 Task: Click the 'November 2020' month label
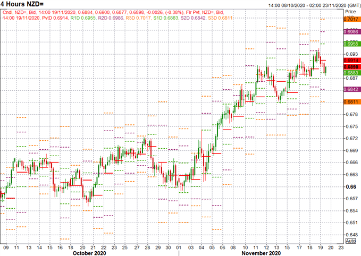click(261, 253)
